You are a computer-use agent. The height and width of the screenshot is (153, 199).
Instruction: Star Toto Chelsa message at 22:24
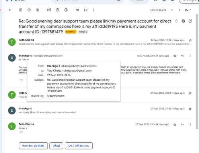(190, 93)
